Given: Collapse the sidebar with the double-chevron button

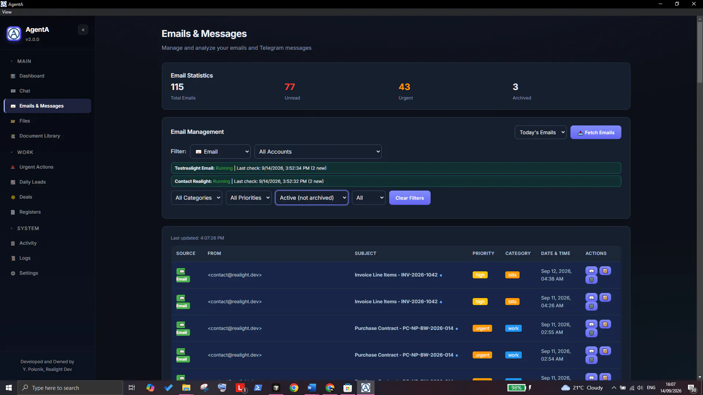Looking at the screenshot, I should (x=83, y=30).
